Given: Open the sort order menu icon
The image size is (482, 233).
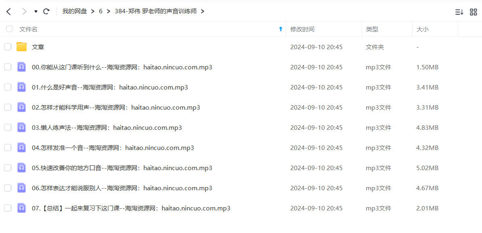Looking at the screenshot, I should point(459,12).
